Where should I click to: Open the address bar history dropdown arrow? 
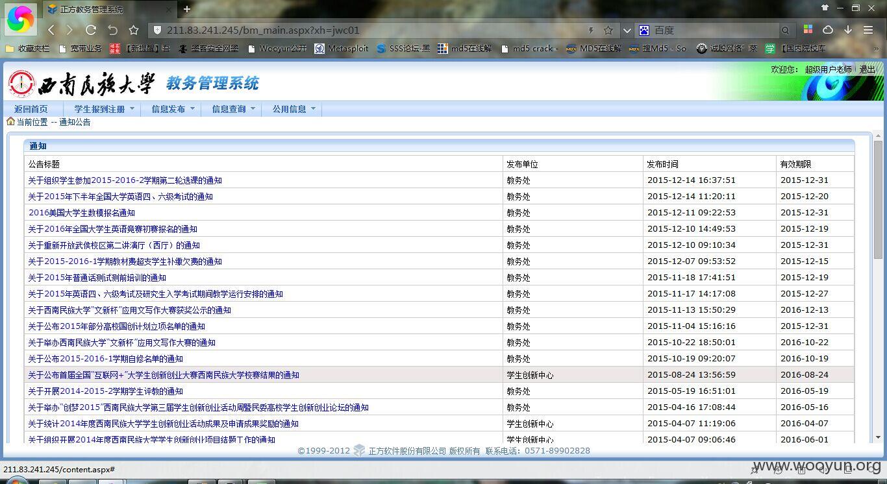(627, 30)
